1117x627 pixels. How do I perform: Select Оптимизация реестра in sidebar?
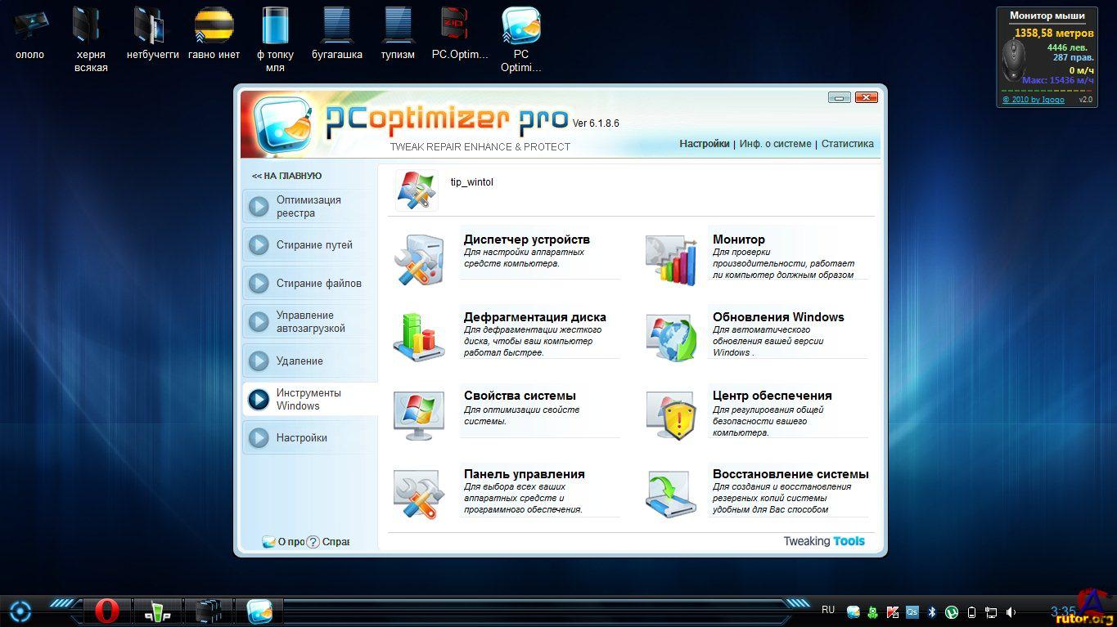click(x=309, y=206)
